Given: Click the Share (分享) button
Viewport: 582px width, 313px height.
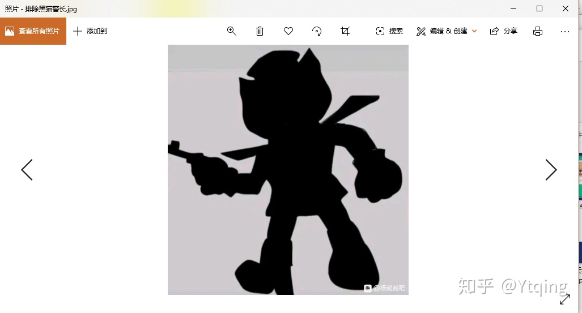Looking at the screenshot, I should point(504,31).
